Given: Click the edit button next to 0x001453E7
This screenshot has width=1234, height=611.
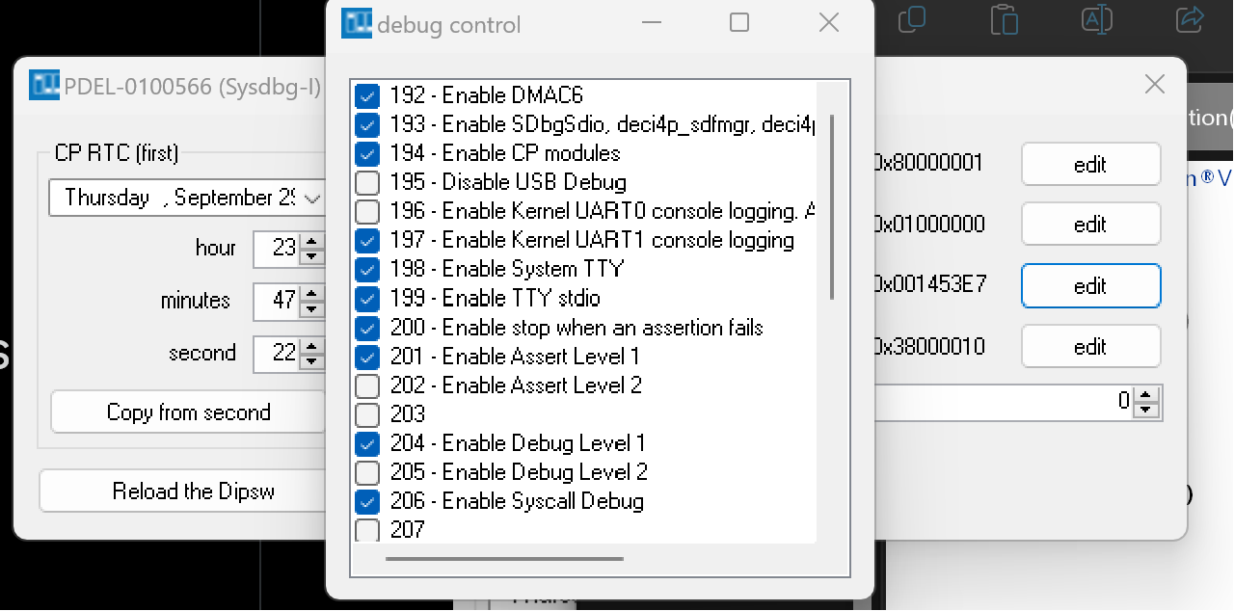Looking at the screenshot, I should click(1090, 286).
